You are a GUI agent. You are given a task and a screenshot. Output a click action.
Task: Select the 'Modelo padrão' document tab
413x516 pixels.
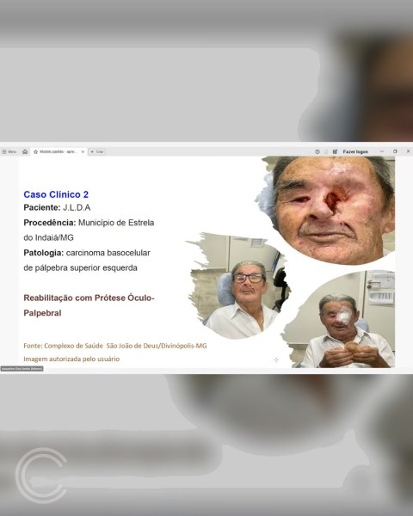tap(59, 151)
